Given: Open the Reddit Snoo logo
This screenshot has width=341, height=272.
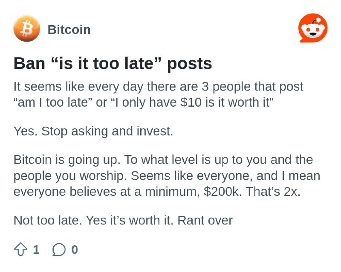Looking at the screenshot, I should 313,28.
